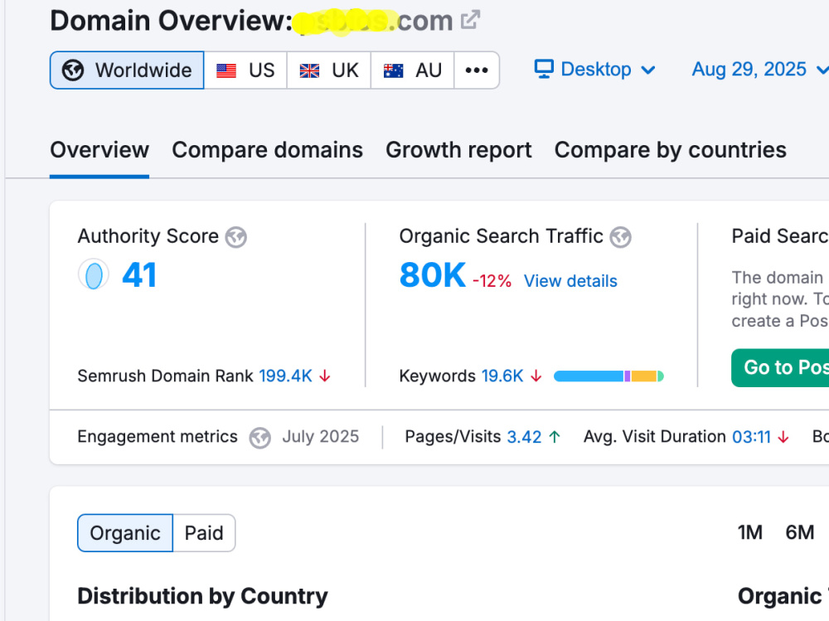The width and height of the screenshot is (829, 621).
Task: Open more countries with three-dot icon
Action: (x=477, y=70)
